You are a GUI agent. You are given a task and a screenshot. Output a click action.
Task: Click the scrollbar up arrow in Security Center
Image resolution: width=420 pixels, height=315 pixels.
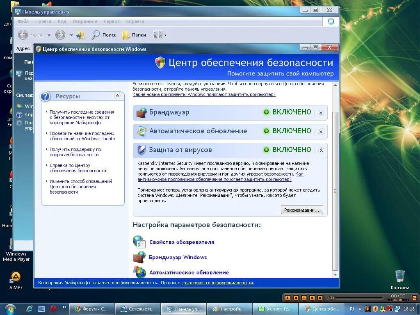[335, 85]
